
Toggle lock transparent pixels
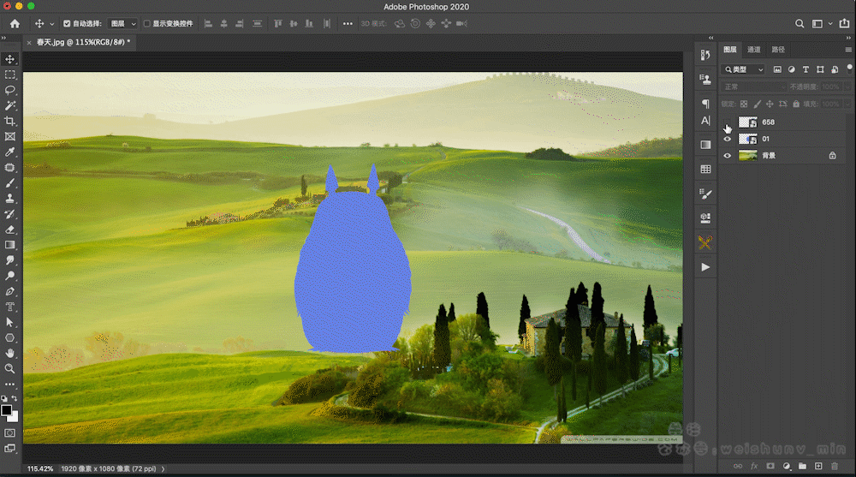(x=744, y=104)
